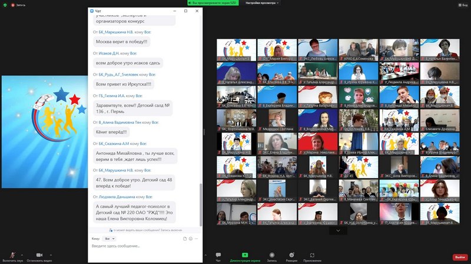Image resolution: width=471 pixels, height=264 pixels.
Task: Select video tile В_Нина Александров...
Action: [359, 97]
